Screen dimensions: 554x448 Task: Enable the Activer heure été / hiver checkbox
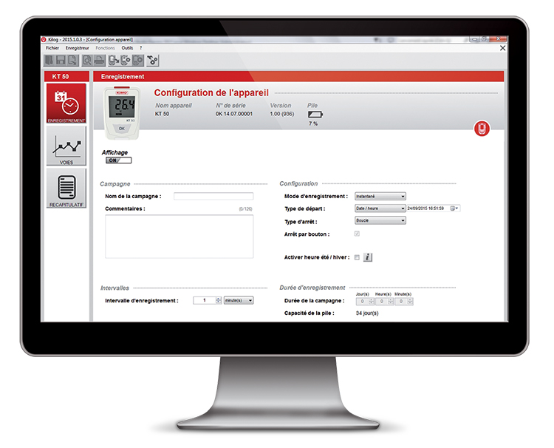click(358, 257)
